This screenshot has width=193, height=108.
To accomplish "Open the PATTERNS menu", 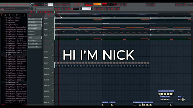I will [11, 5].
